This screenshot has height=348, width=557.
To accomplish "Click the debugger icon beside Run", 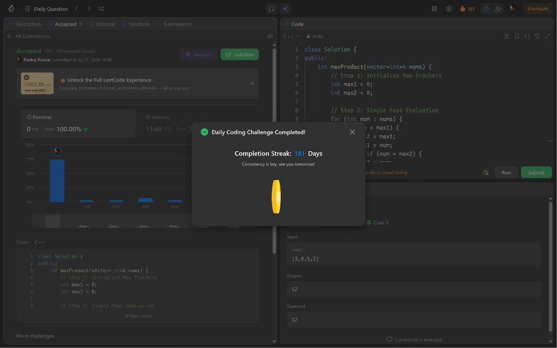I will coord(486,173).
